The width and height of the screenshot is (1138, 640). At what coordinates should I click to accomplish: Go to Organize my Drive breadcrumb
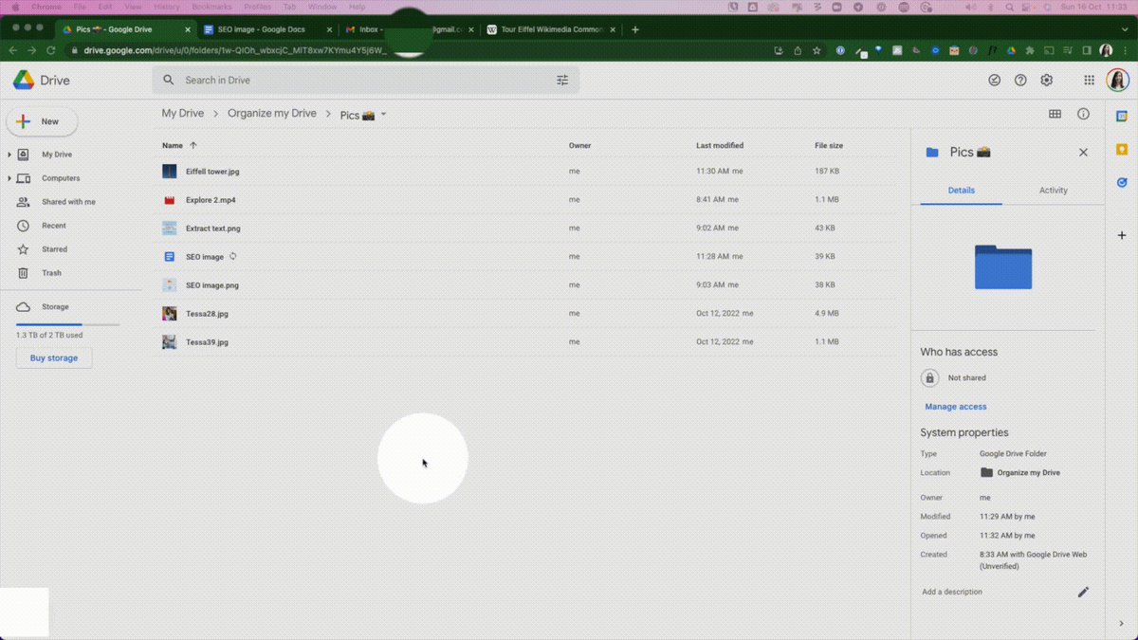click(x=272, y=114)
